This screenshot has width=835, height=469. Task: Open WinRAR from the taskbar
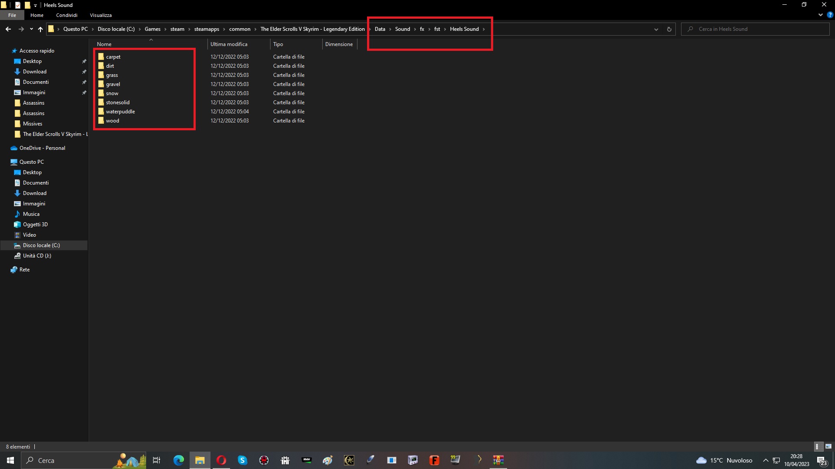498,460
